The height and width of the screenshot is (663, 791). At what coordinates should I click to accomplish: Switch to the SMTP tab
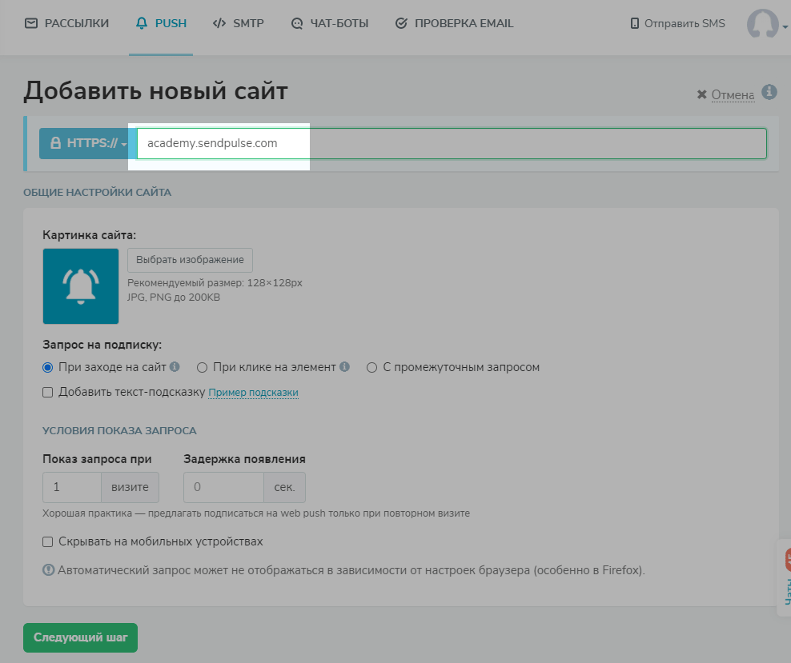click(239, 24)
